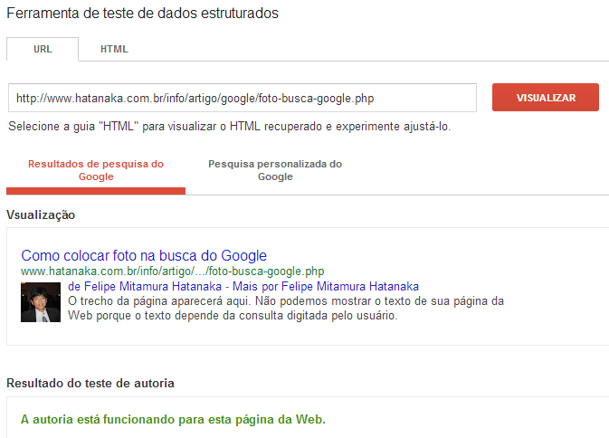This screenshot has height=438, width=609.
Task: Open 'de Felipe Mitamura Hatanaka' author link
Action: (145, 287)
